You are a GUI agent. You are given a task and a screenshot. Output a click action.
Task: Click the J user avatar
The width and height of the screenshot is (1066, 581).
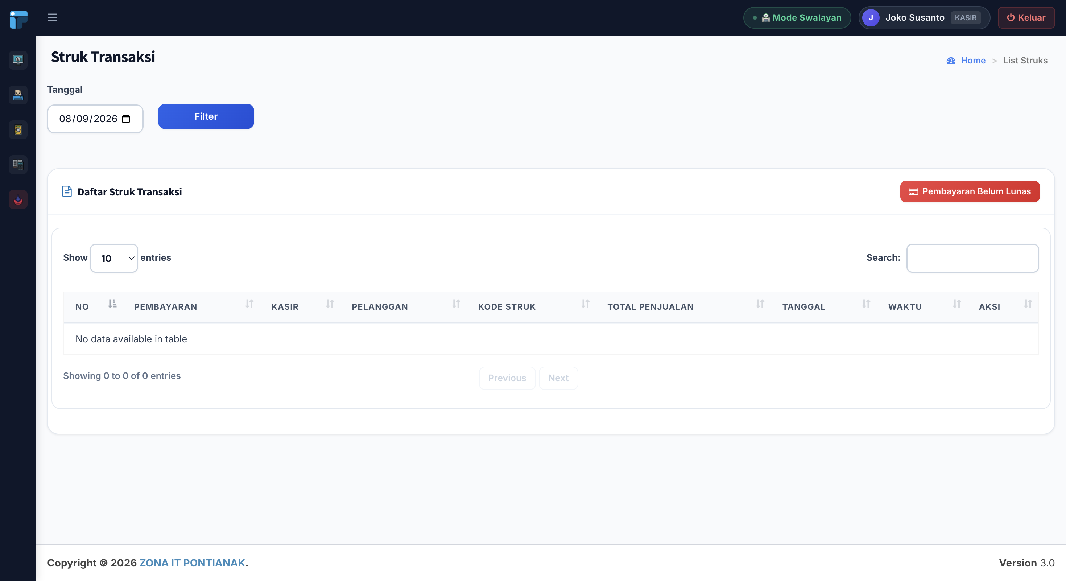871,17
